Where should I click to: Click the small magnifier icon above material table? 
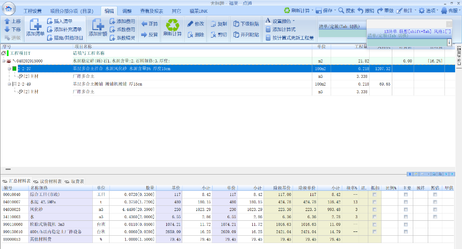(422, 174)
